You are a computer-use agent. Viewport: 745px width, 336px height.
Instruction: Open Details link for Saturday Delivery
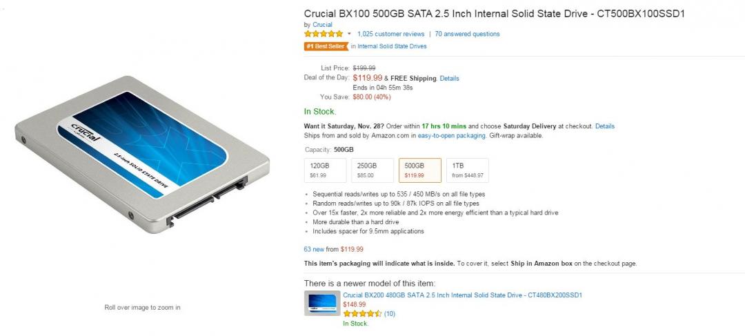605,126
